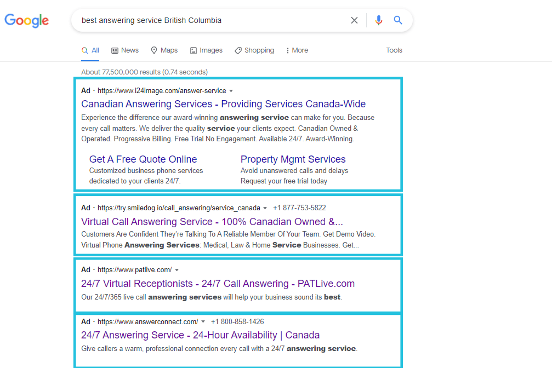Switch to the Images tab
This screenshot has width=552, height=368.
(x=206, y=50)
